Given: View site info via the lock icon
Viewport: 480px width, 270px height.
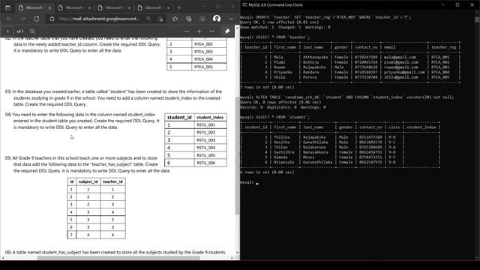Looking at the screenshot, I should (x=52, y=19).
